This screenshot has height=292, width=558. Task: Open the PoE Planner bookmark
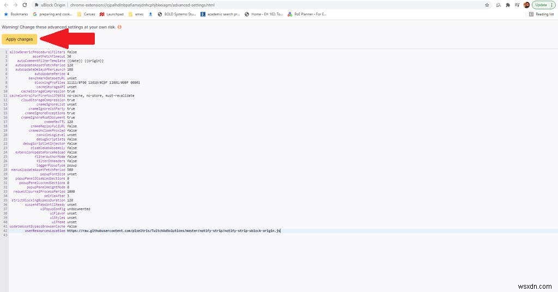tap(307, 14)
